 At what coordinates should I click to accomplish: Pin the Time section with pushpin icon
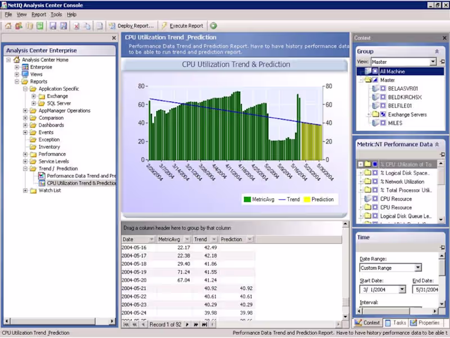click(x=442, y=247)
